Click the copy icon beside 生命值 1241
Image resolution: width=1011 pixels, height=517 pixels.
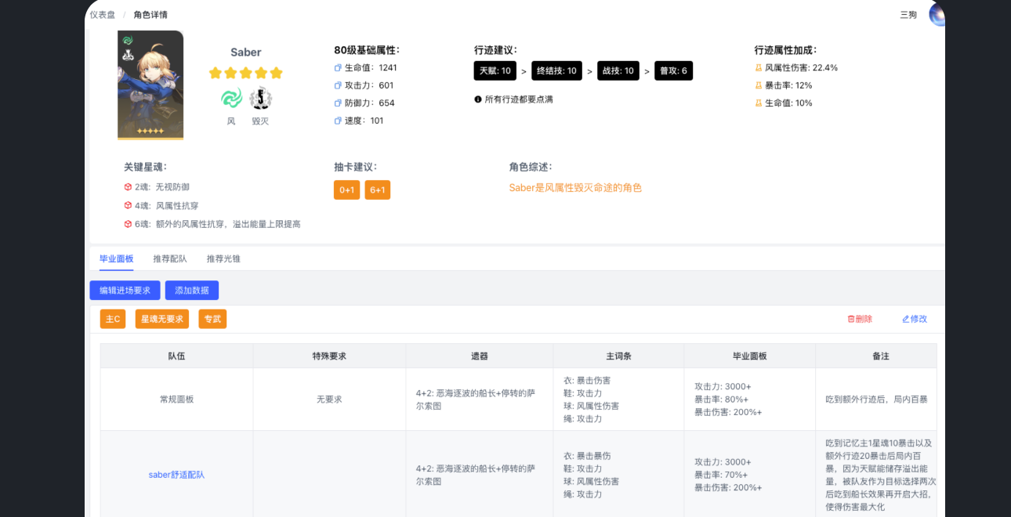[x=338, y=68]
